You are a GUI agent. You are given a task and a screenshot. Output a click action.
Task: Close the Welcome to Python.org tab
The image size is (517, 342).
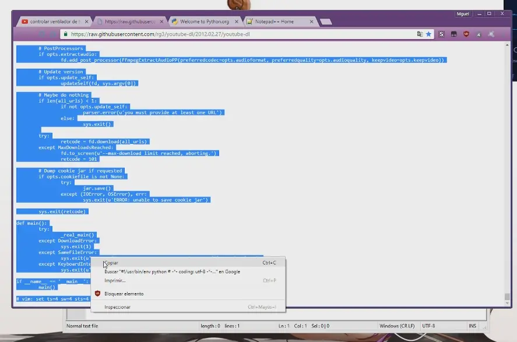point(237,22)
